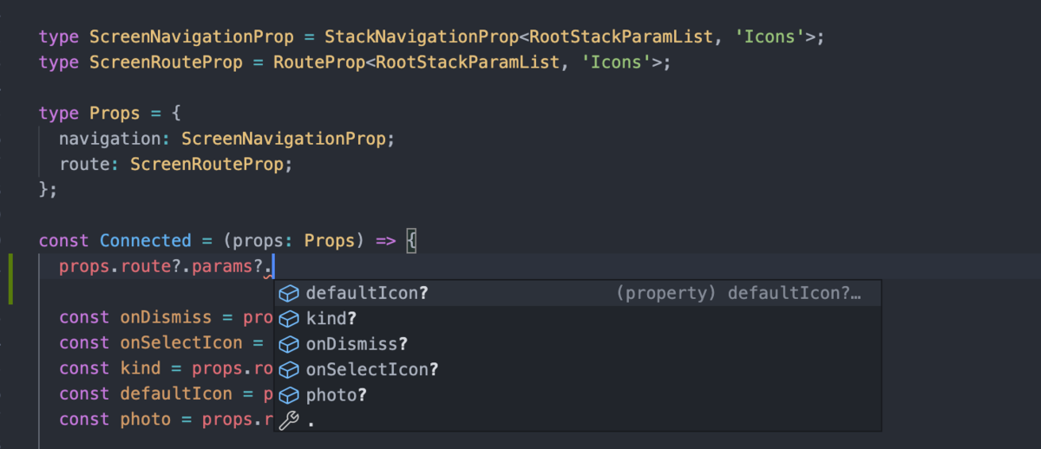The height and width of the screenshot is (449, 1041).
Task: Select the defaultIcon? autocomplete suggestion
Action: 578,294
